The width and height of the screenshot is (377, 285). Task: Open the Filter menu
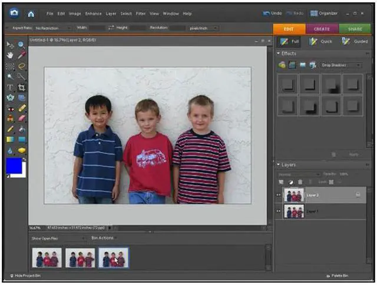pyautogui.click(x=141, y=14)
